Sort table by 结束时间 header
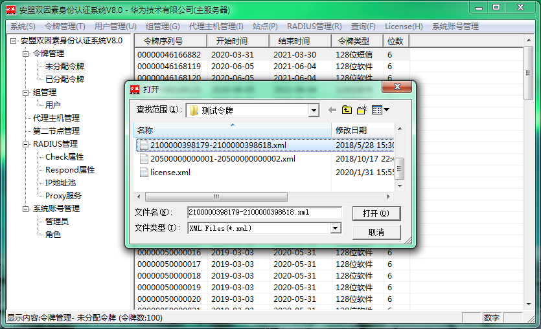 click(x=300, y=41)
